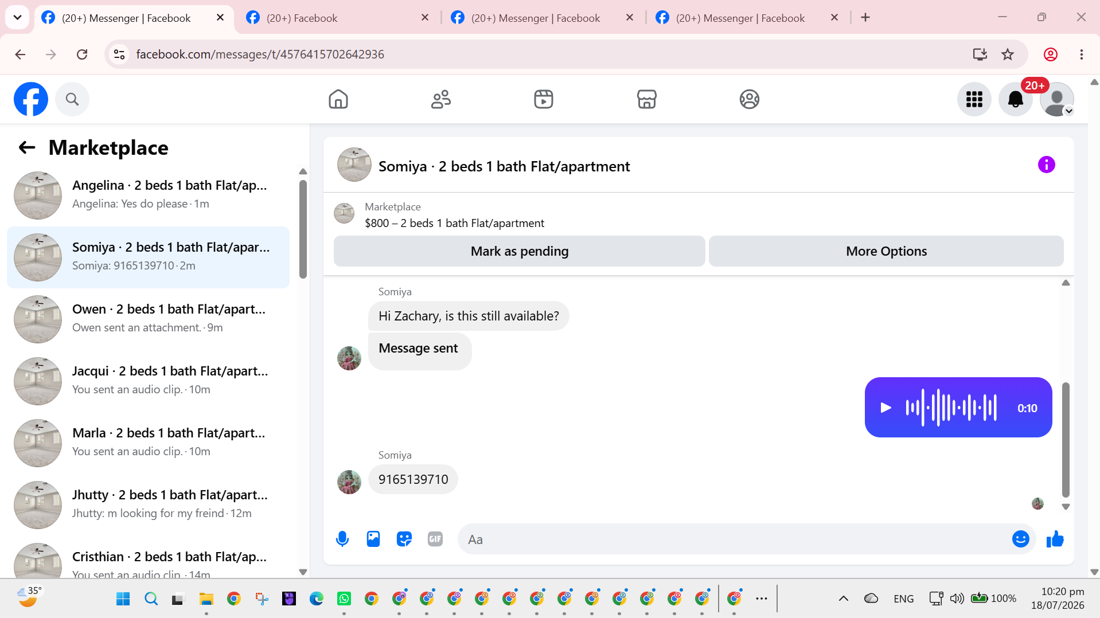Open the GIF picker
The width and height of the screenshot is (1100, 618).
(435, 539)
